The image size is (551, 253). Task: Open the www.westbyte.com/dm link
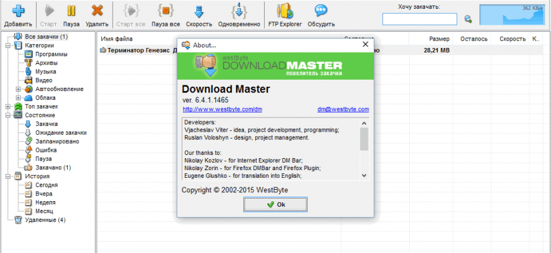pyautogui.click(x=222, y=109)
